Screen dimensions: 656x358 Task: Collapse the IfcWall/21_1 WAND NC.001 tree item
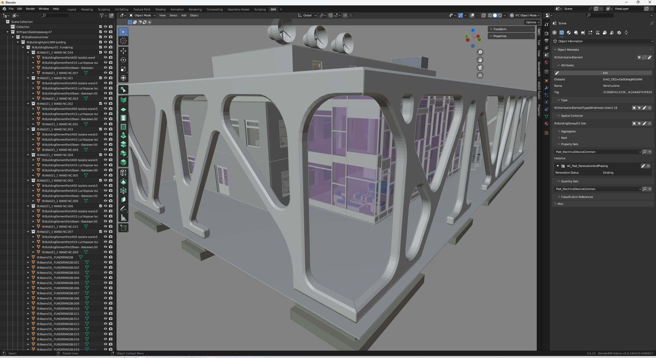coord(28,78)
